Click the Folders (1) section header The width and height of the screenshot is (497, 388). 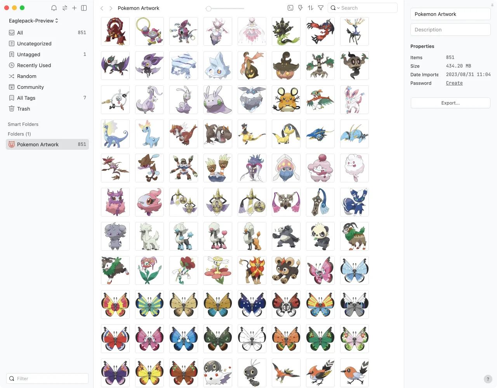point(19,134)
